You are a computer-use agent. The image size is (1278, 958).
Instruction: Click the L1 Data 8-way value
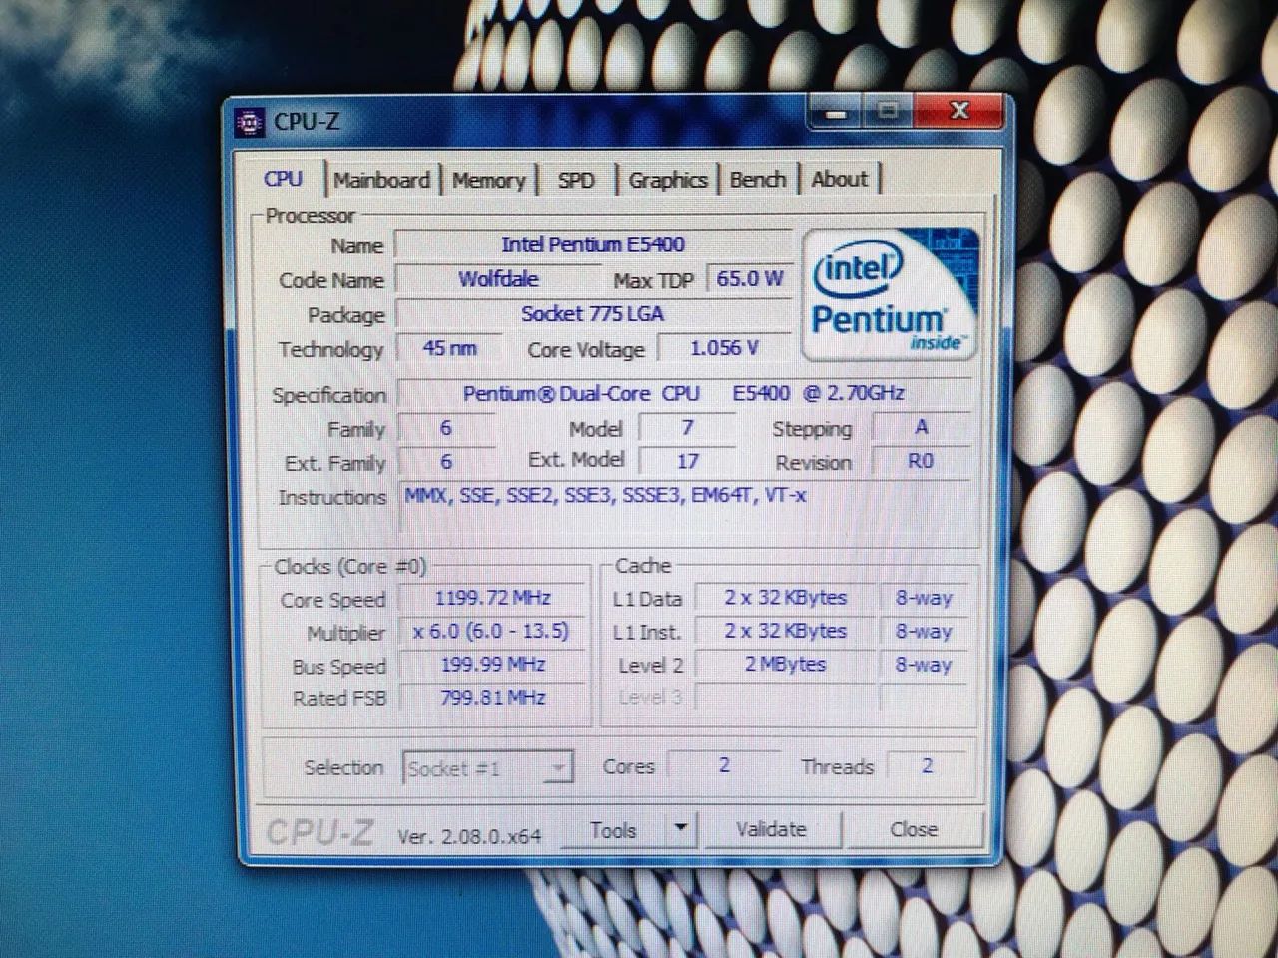tap(924, 598)
